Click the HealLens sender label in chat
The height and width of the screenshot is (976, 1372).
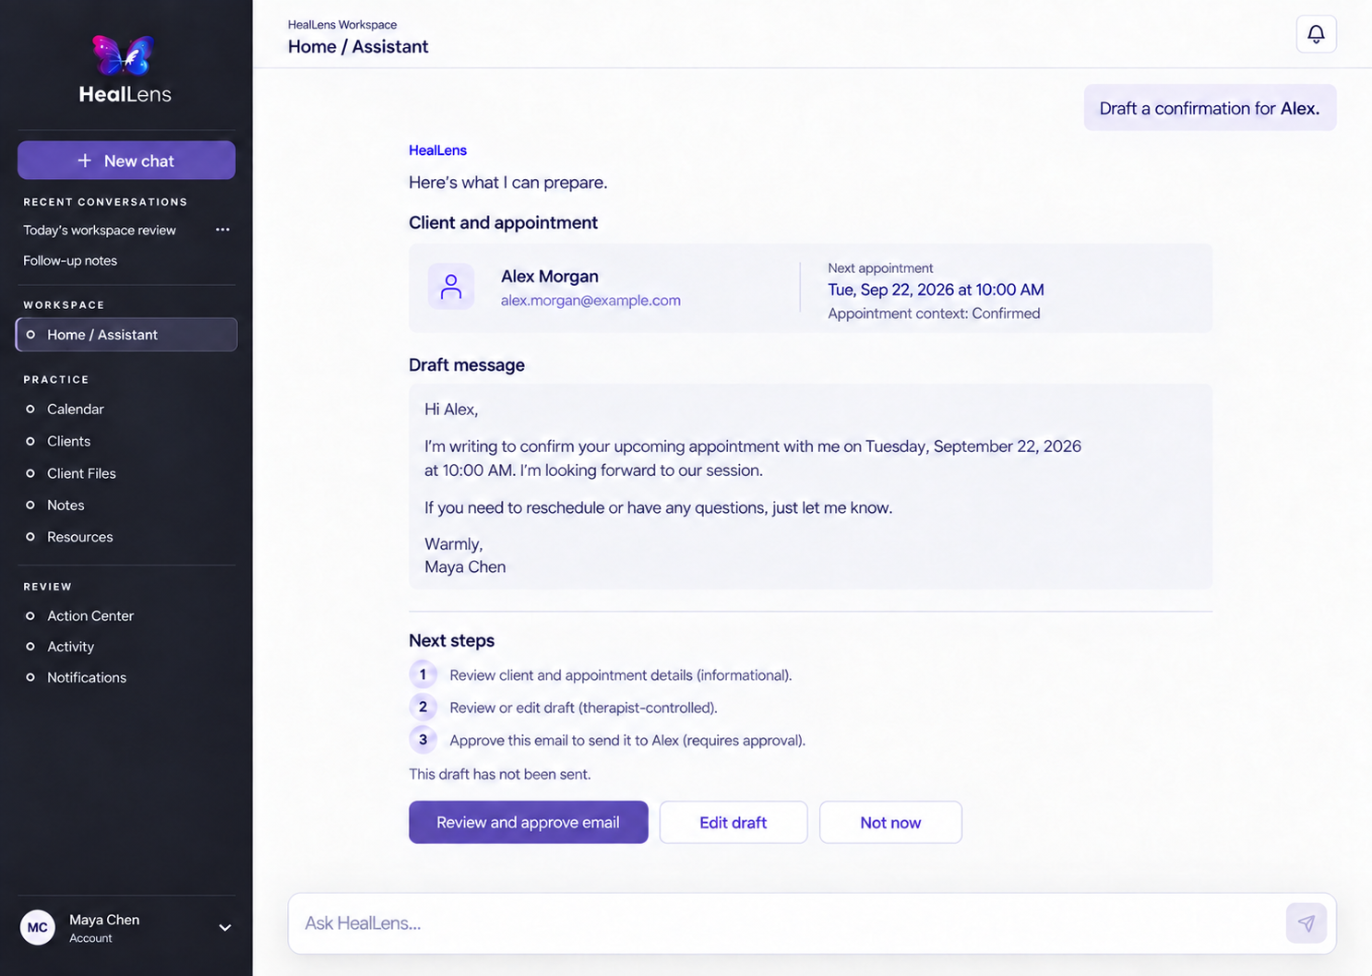pos(437,150)
